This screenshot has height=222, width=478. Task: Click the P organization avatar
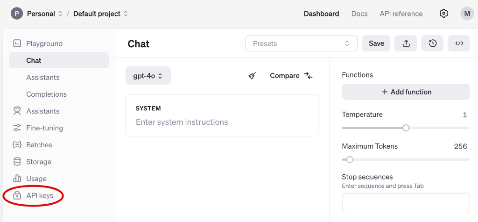[17, 14]
